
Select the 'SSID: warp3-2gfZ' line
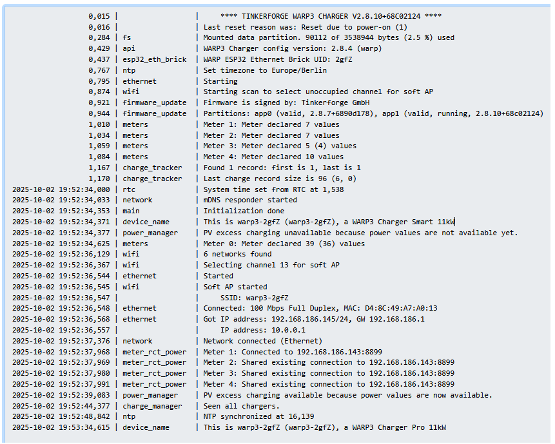(254, 298)
